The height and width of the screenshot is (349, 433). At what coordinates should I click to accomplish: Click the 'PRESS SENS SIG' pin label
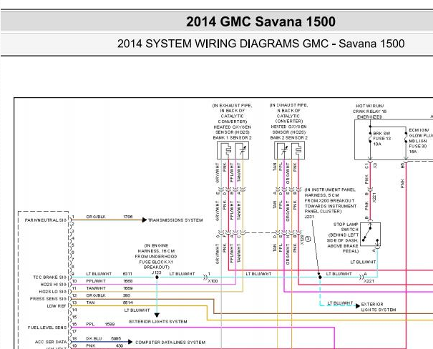tap(49, 299)
